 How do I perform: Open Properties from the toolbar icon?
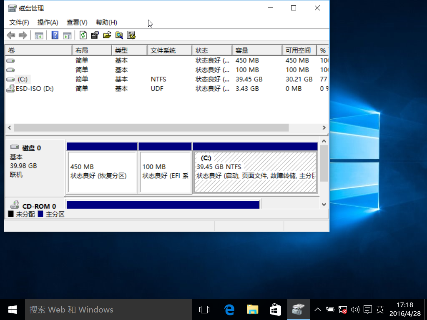click(x=95, y=35)
